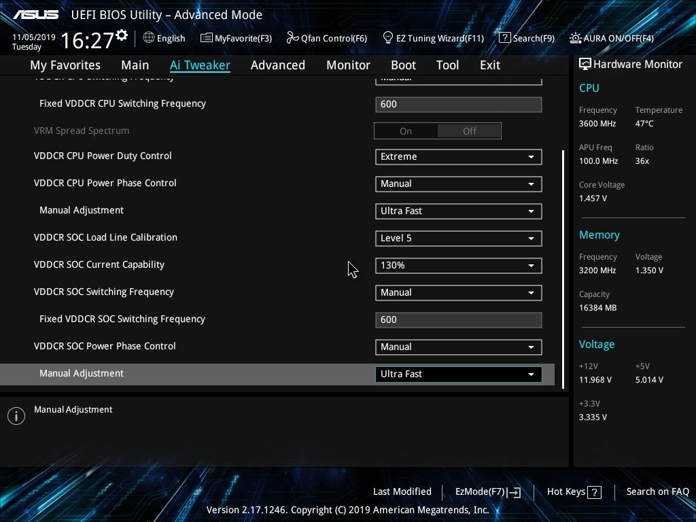
Task: Click Fixed VDDCR CPU Switching Frequency field
Action: [x=459, y=104]
